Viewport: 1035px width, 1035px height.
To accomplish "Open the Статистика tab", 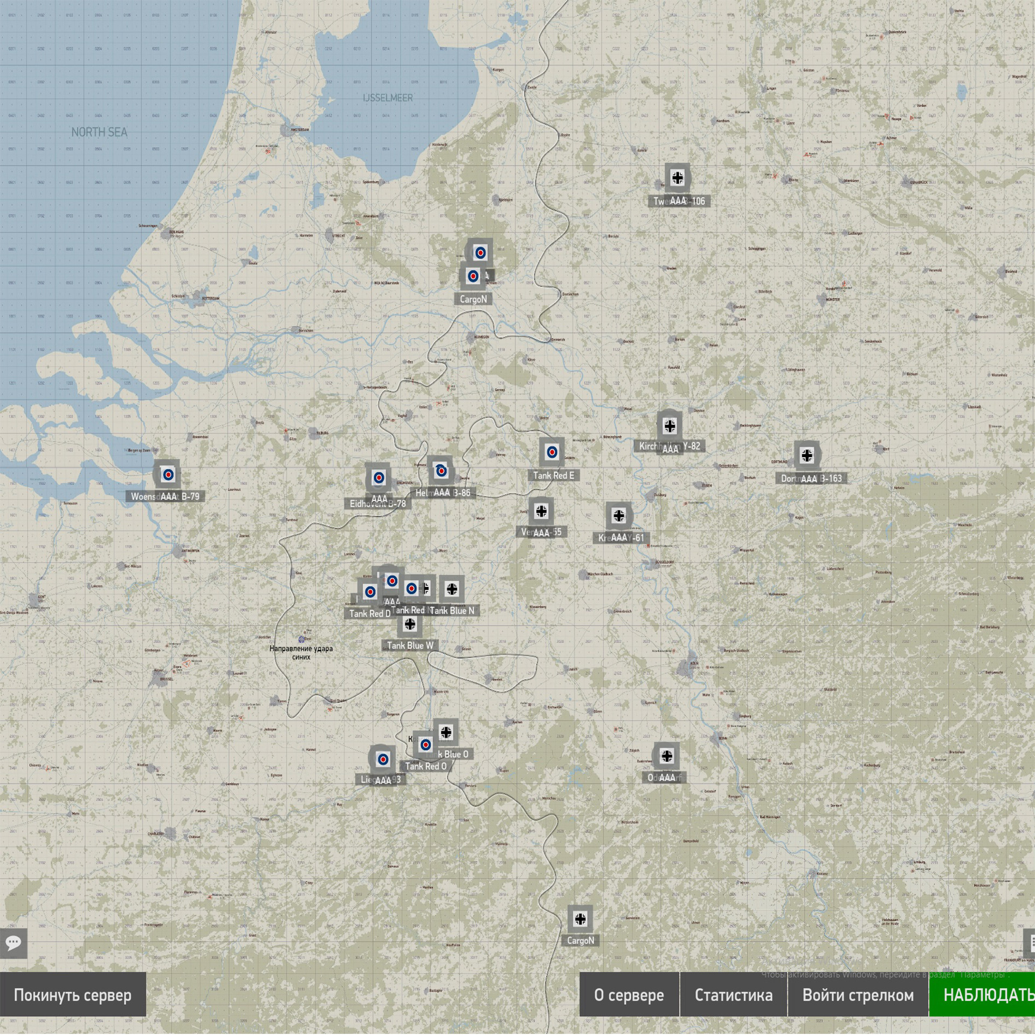I will point(734,995).
